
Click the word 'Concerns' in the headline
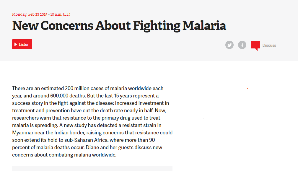click(67, 26)
